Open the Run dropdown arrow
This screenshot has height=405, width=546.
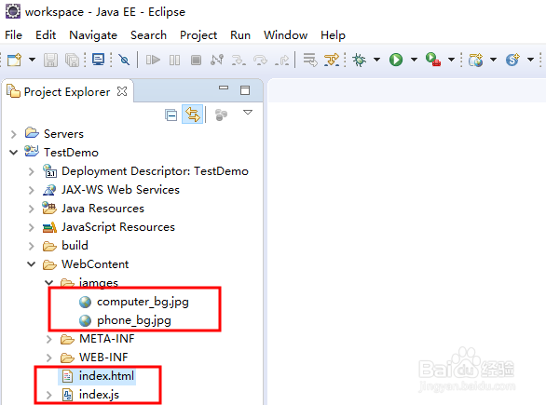414,60
